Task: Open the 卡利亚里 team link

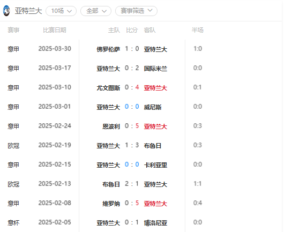Action: pyautogui.click(x=155, y=165)
